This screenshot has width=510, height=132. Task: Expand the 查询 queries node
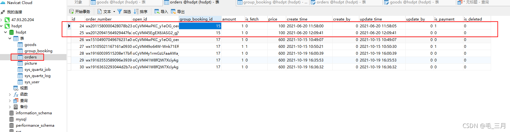10,101
